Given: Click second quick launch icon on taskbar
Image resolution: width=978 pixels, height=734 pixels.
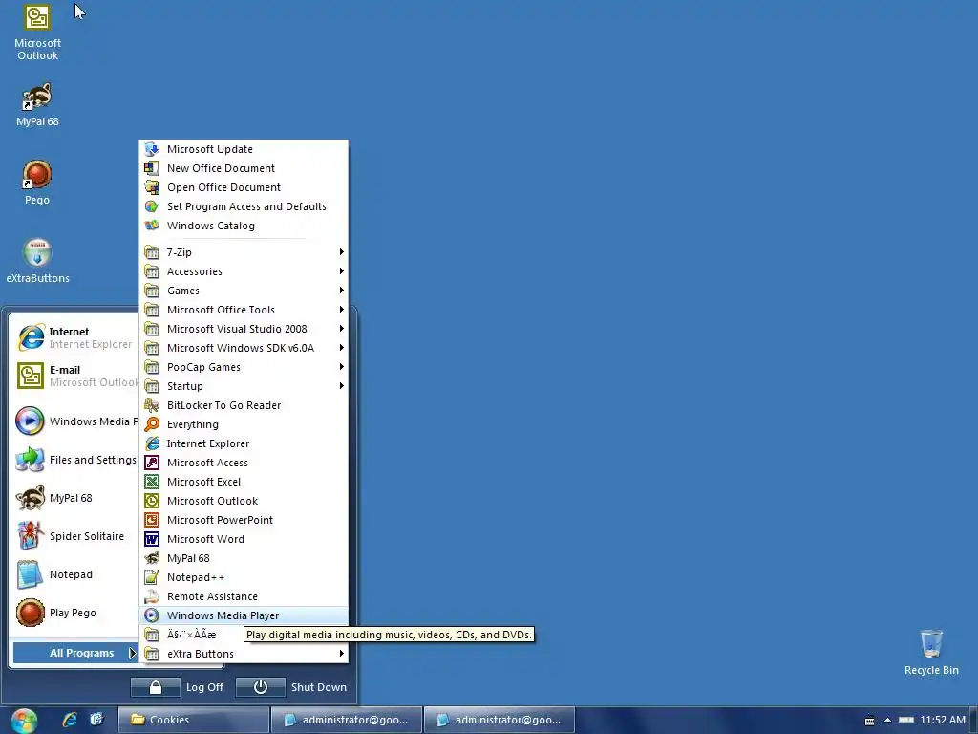Looking at the screenshot, I should click(96, 720).
